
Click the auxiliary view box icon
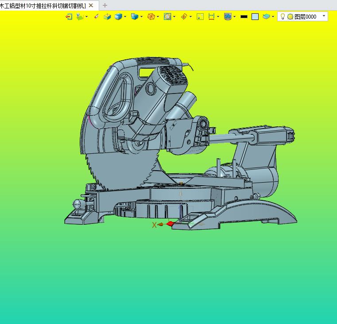pos(107,16)
